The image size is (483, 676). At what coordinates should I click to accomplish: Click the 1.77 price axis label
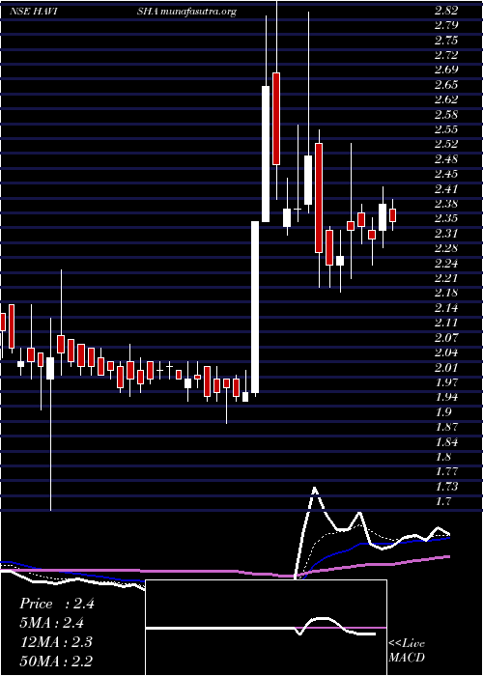pyautogui.click(x=446, y=471)
